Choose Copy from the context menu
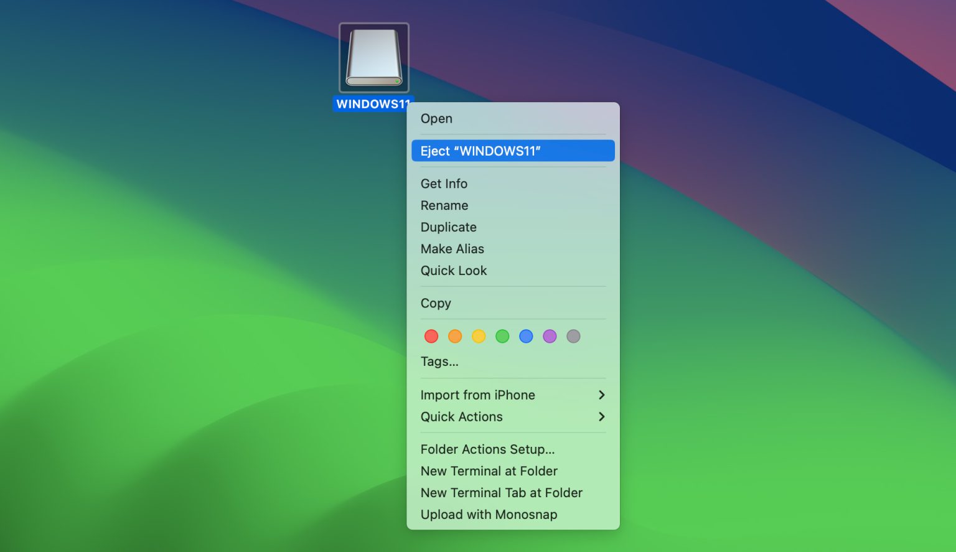Image resolution: width=956 pixels, height=552 pixels. (436, 303)
